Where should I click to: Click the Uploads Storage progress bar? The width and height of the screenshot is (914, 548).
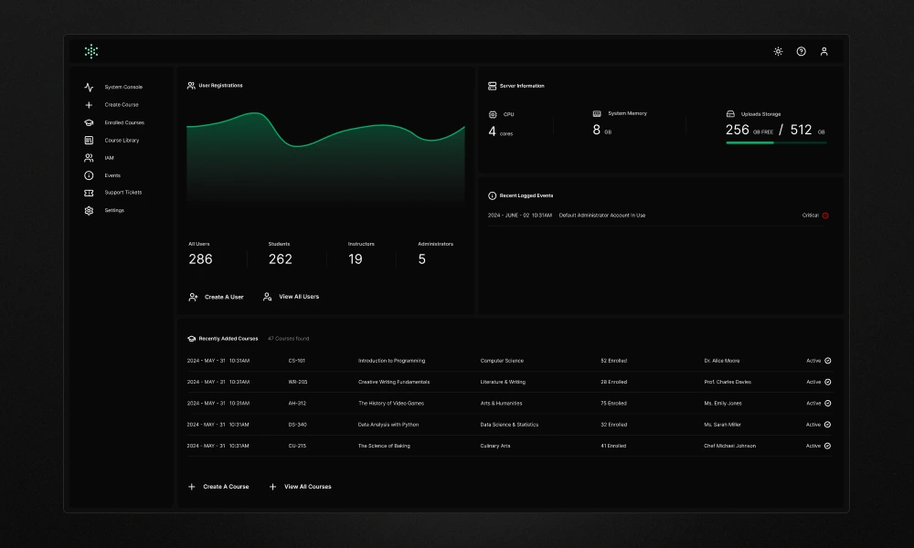coord(776,142)
